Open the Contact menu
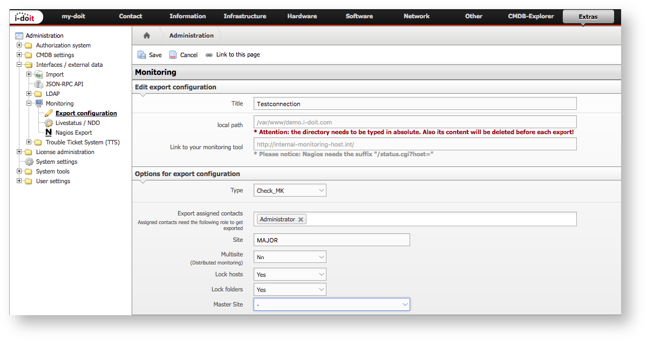647x341 pixels. tap(131, 17)
